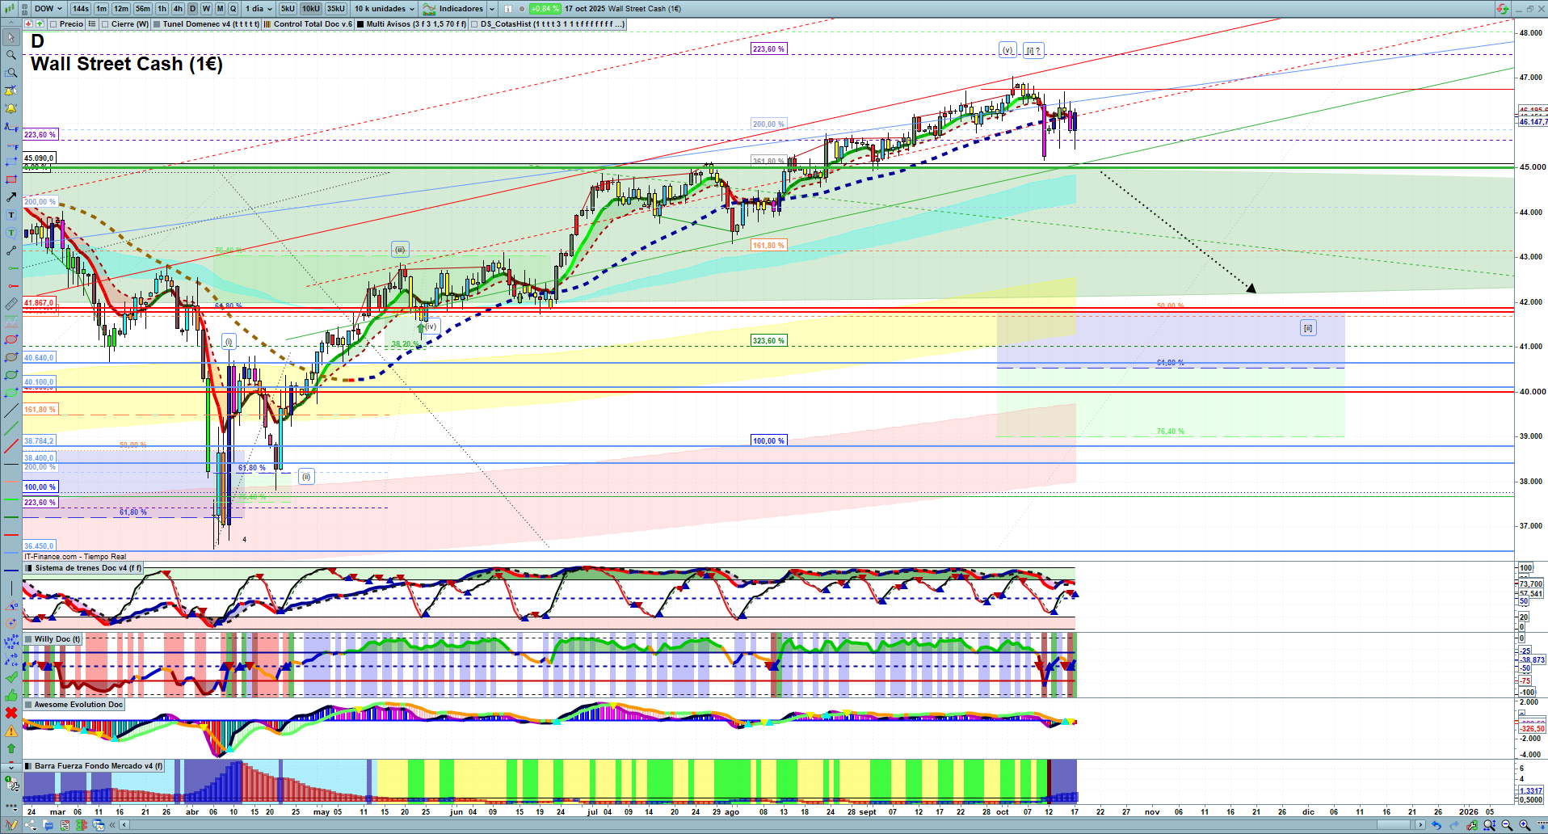1548x834 pixels.
Task: Select the orange warning triangle tool
Action: pyautogui.click(x=11, y=731)
